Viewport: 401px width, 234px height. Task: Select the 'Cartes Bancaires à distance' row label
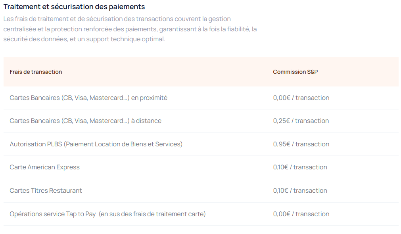[x=85, y=121]
